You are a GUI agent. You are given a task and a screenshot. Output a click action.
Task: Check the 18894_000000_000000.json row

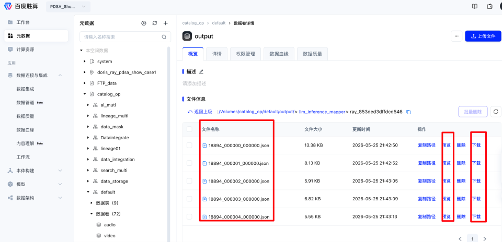coord(189,146)
